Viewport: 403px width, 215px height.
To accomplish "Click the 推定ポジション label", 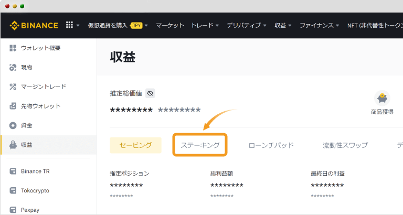I will (x=130, y=174).
